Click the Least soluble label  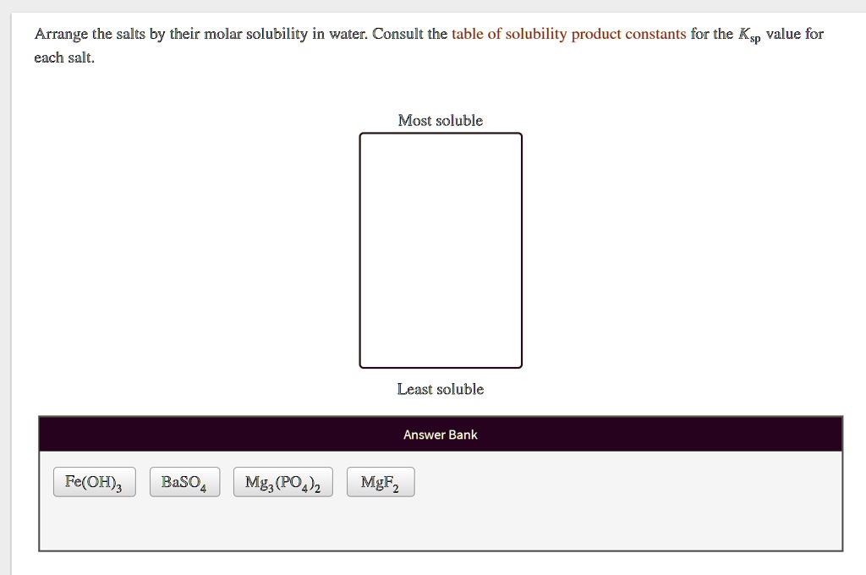[x=441, y=389]
